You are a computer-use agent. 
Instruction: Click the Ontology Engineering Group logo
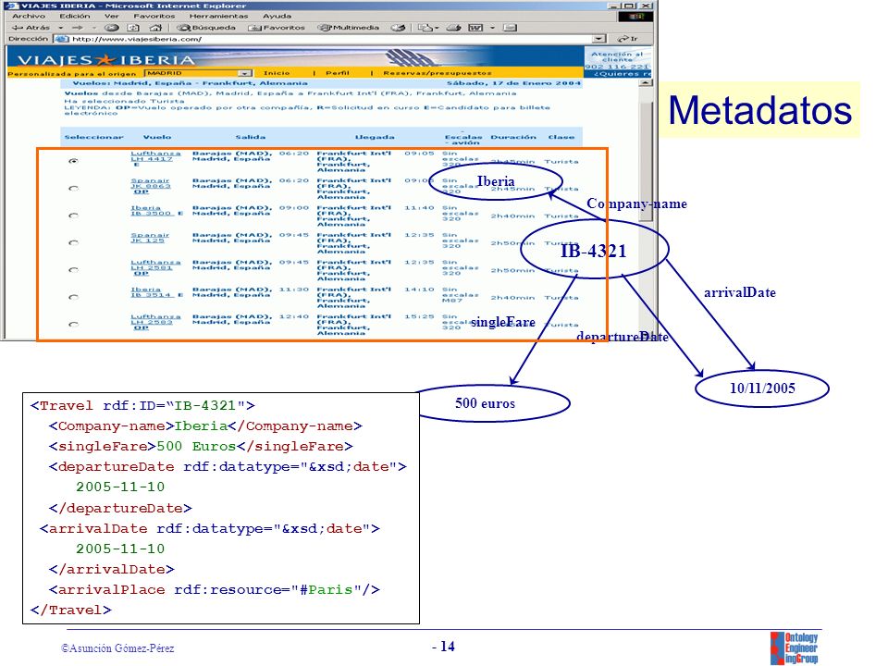click(795, 647)
